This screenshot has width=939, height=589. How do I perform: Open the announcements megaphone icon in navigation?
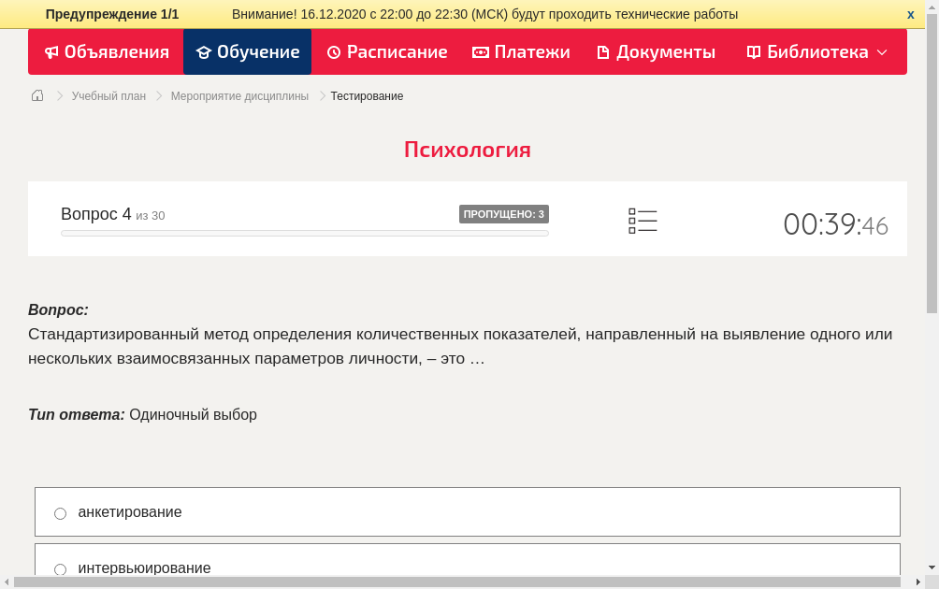point(51,52)
